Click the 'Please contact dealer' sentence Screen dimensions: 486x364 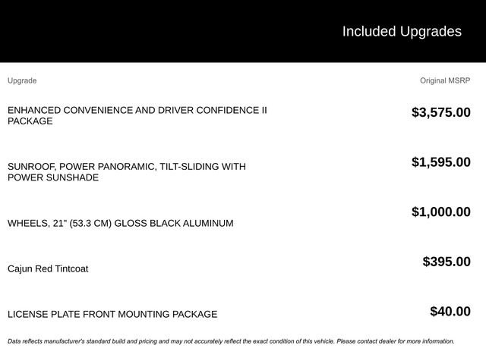396,341
